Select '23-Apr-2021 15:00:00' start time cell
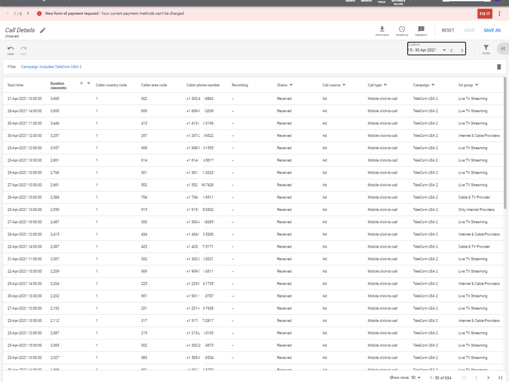This screenshot has height=382, width=509. [x=24, y=345]
